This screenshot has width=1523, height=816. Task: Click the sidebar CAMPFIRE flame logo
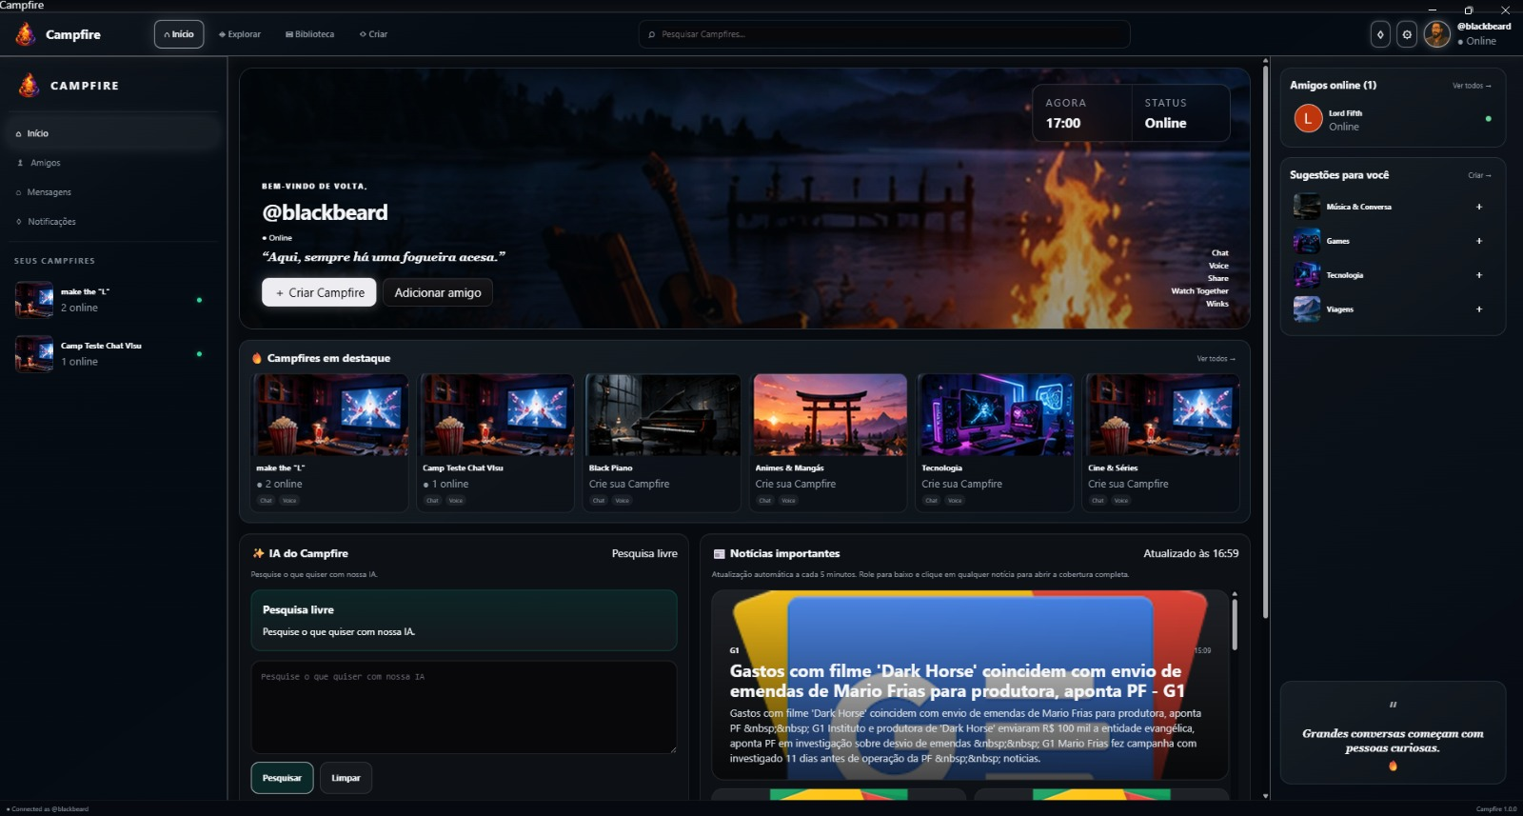29,86
